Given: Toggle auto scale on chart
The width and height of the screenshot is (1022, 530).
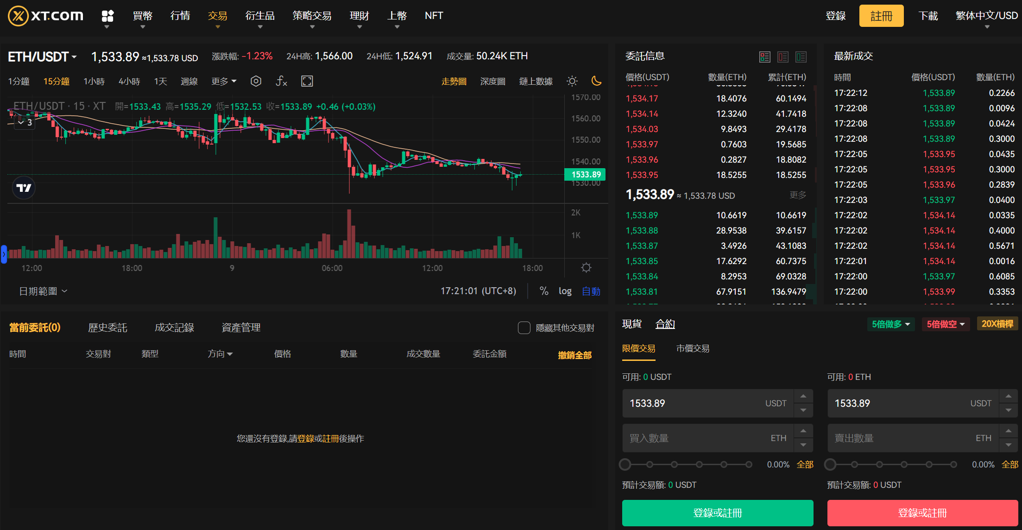Looking at the screenshot, I should [x=591, y=291].
